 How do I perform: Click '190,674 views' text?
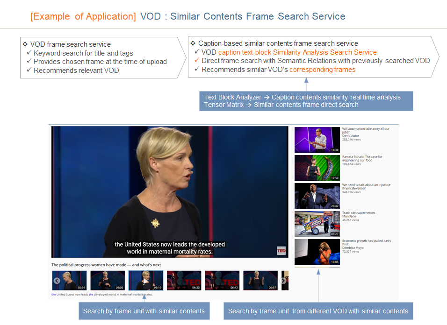point(352,164)
